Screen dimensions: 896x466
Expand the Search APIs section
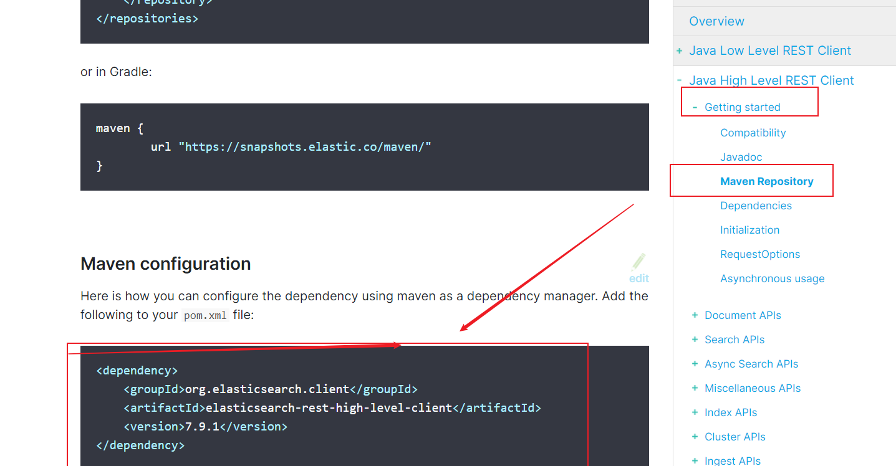pyautogui.click(x=695, y=340)
